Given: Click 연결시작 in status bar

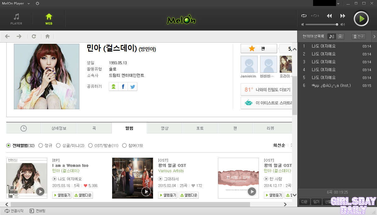Looking at the screenshot, I should (14, 211).
